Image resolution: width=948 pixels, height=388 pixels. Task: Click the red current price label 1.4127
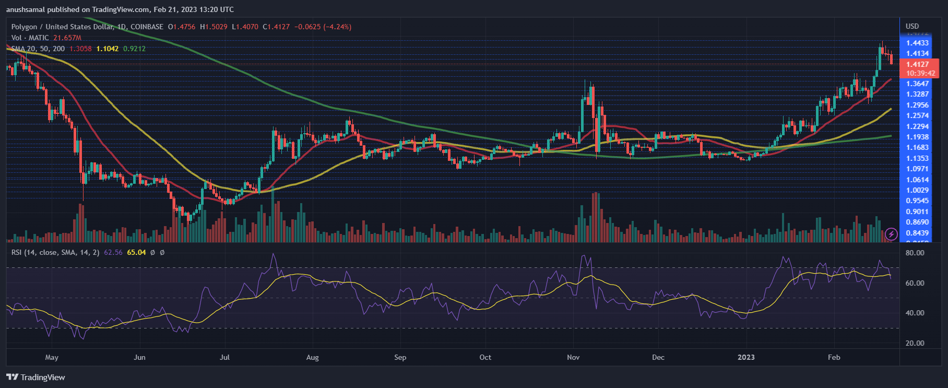918,65
